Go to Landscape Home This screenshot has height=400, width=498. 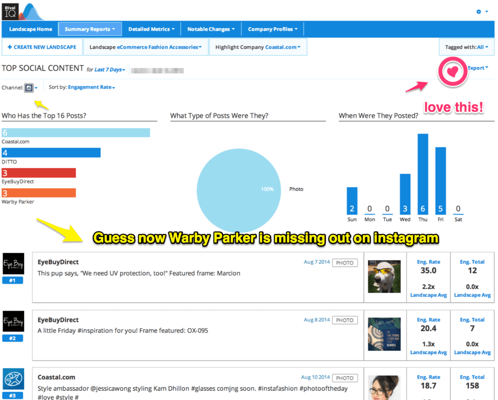[x=30, y=29]
